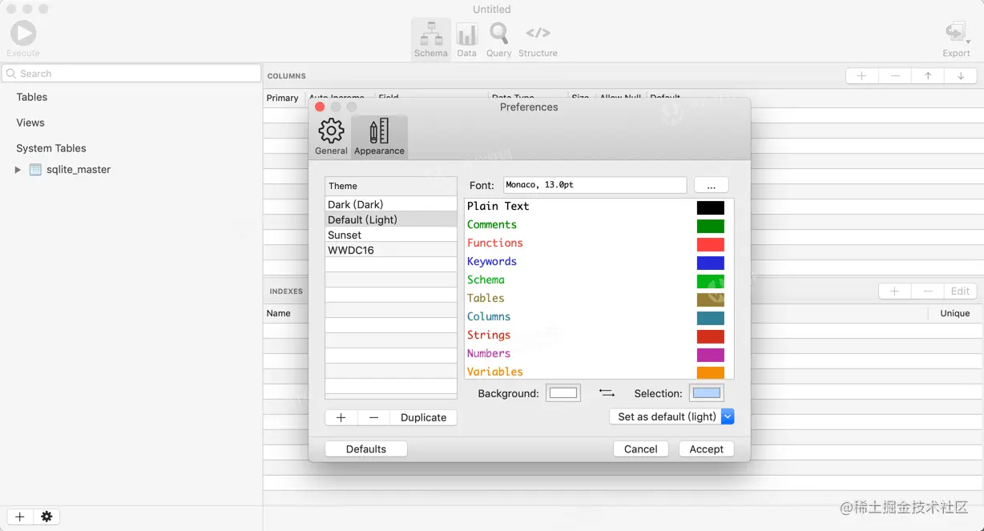The height and width of the screenshot is (531, 984).
Task: Click the Font field showing Monaco
Action: (595, 185)
